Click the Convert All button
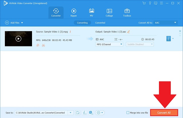The height and width of the screenshot is (118, 183). pyautogui.click(x=164, y=113)
